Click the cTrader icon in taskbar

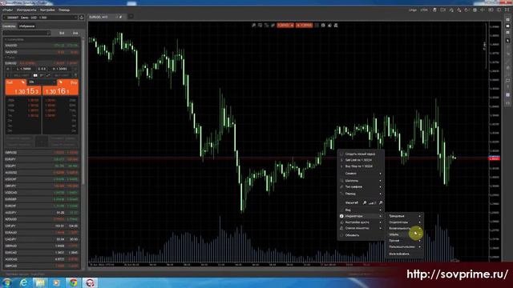90,282
